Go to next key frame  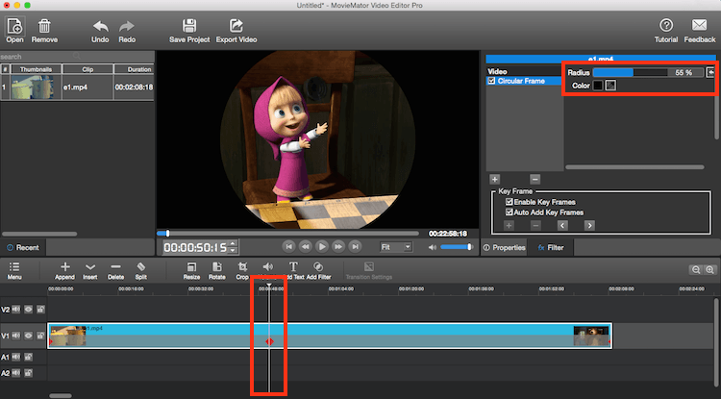[x=589, y=225]
